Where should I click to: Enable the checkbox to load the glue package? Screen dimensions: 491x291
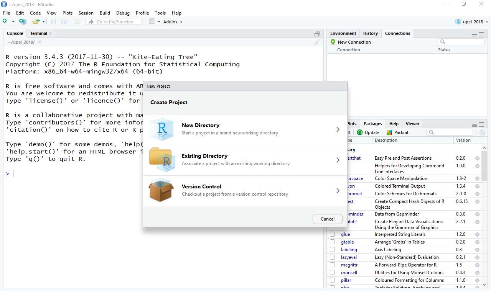coord(332,234)
